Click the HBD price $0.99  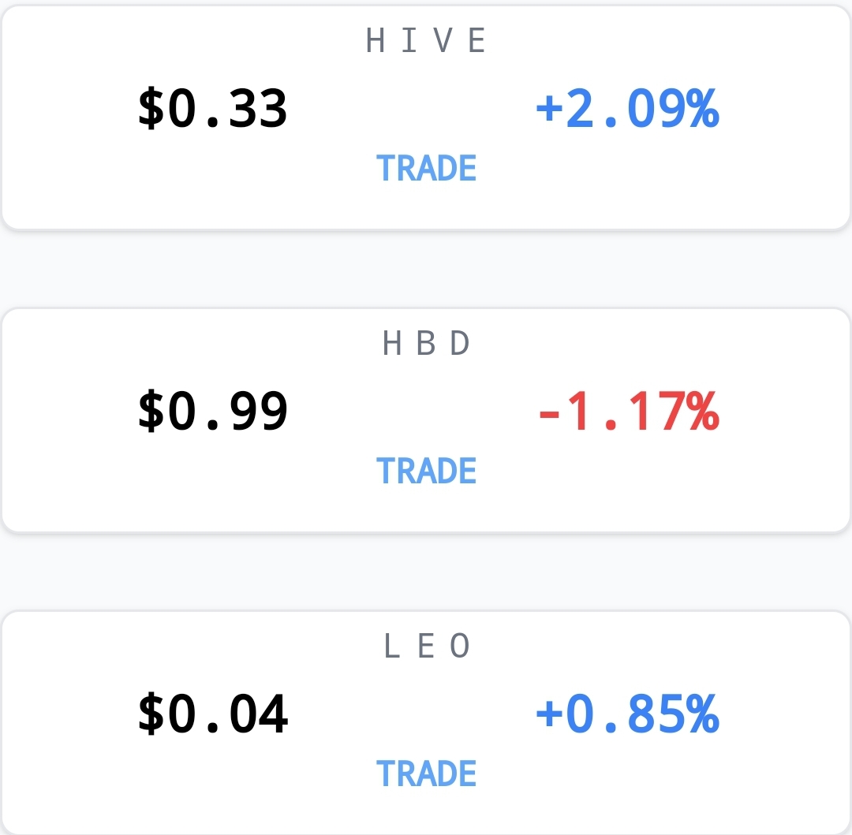(212, 411)
